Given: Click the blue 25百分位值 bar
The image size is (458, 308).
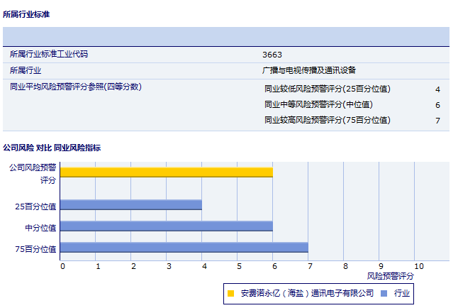Looking at the screenshot, I should click(x=131, y=205).
